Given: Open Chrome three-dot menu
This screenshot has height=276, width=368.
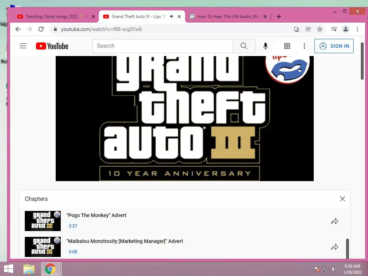Looking at the screenshot, I should pos(357,29).
